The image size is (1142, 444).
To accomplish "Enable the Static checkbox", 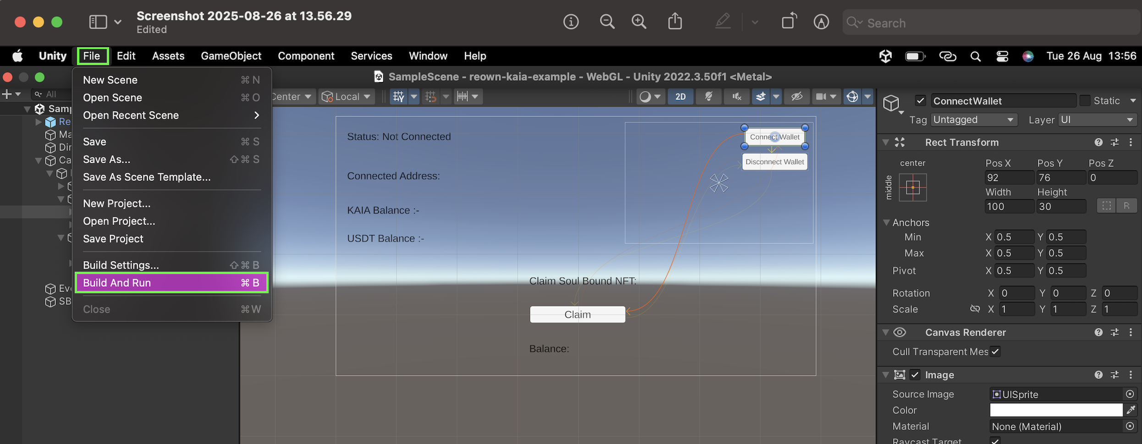I will click(x=1085, y=101).
